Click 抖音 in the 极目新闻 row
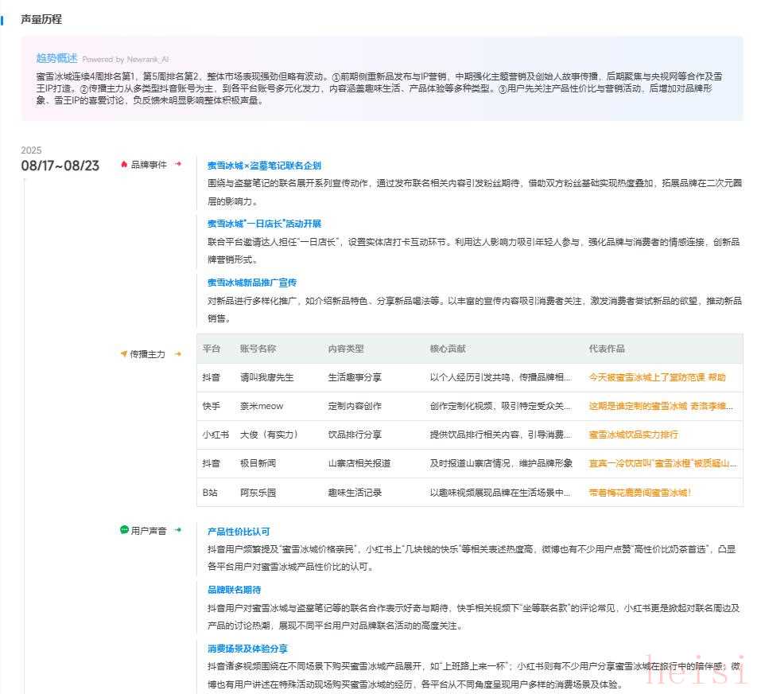Image resolution: width=761 pixels, height=694 pixels. pyautogui.click(x=212, y=463)
